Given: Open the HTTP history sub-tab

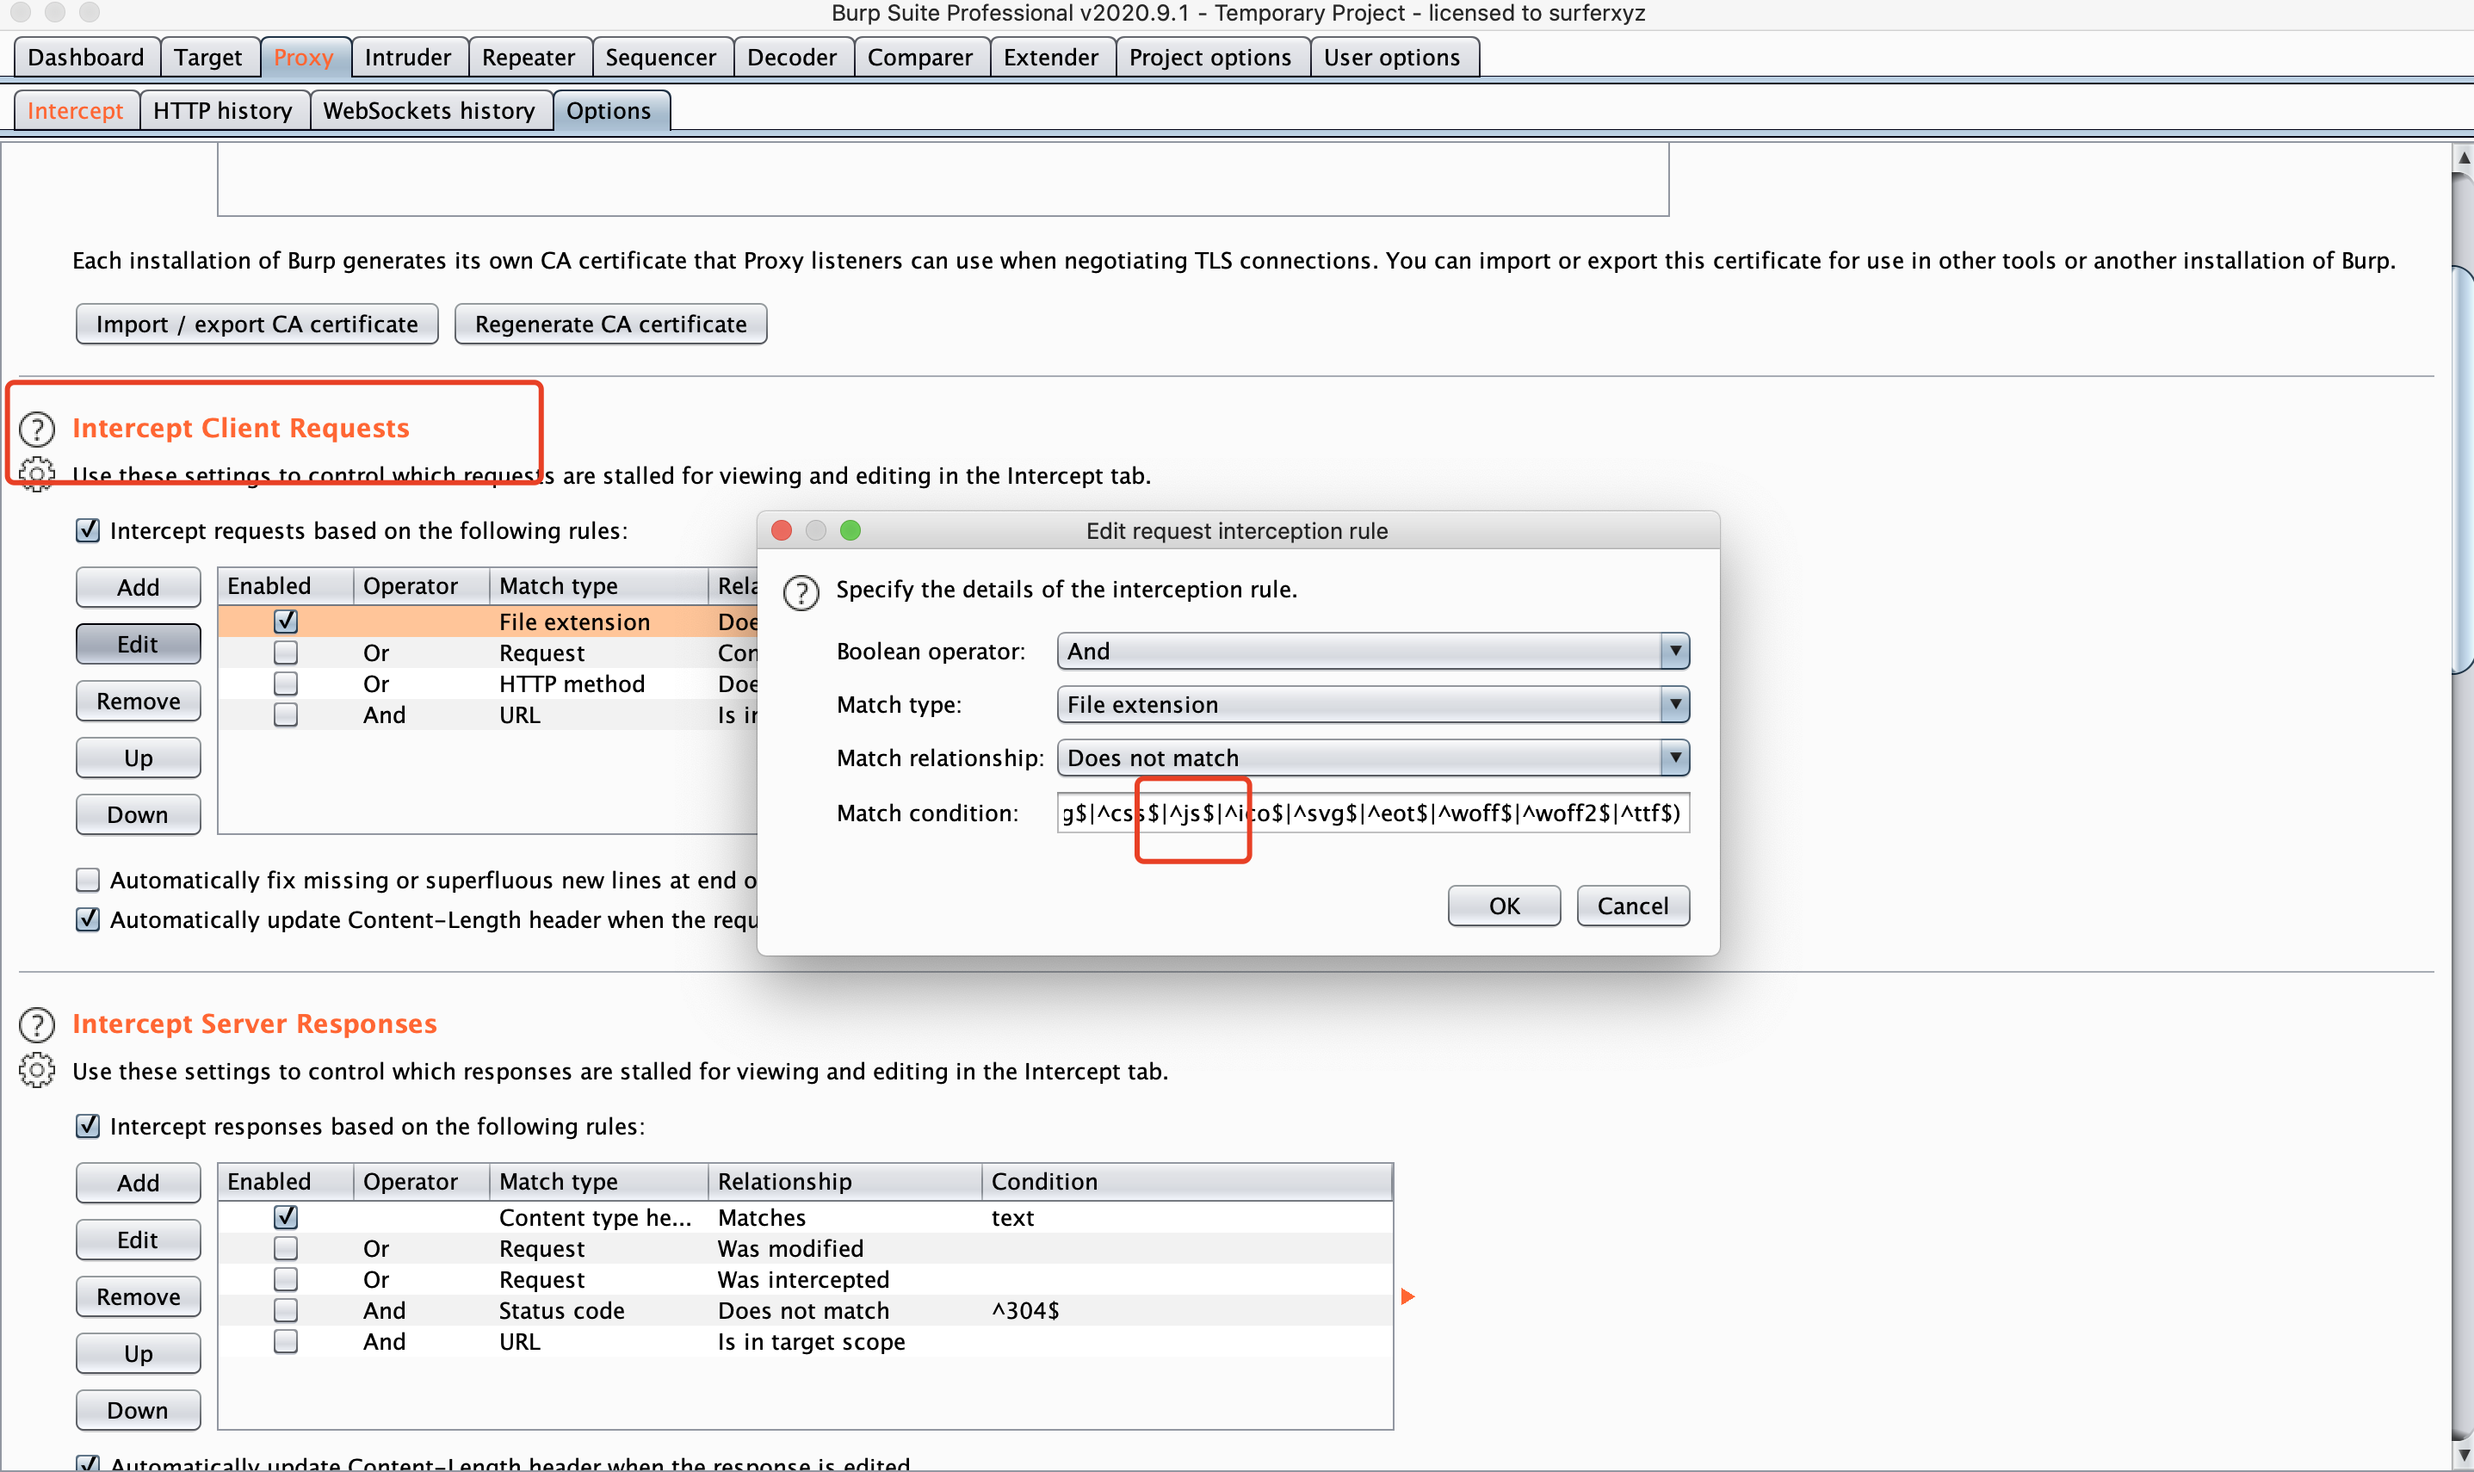Looking at the screenshot, I should click(x=223, y=111).
